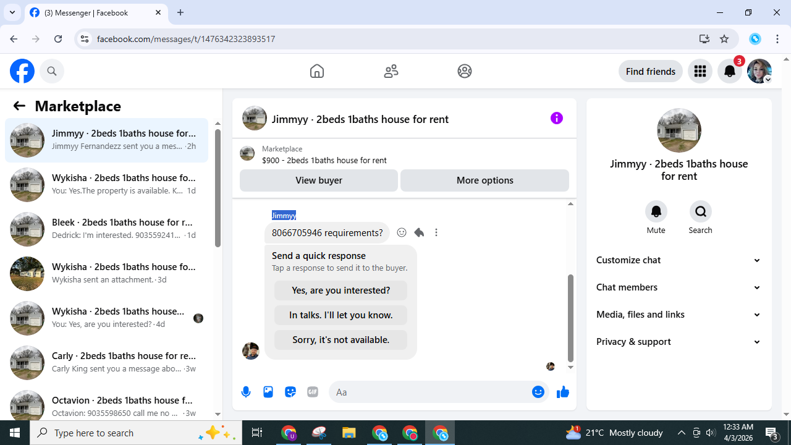Open the browser tab search dropdown
The width and height of the screenshot is (791, 445).
click(x=12, y=12)
